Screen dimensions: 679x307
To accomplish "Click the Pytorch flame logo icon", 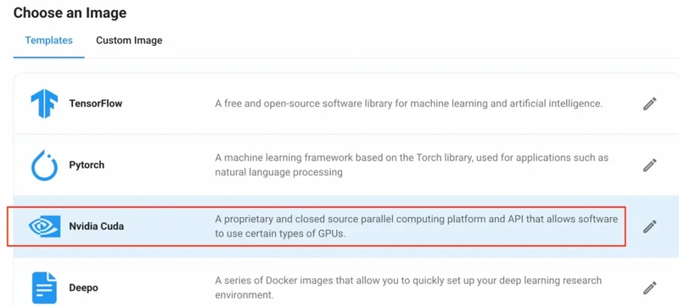I will point(44,165).
